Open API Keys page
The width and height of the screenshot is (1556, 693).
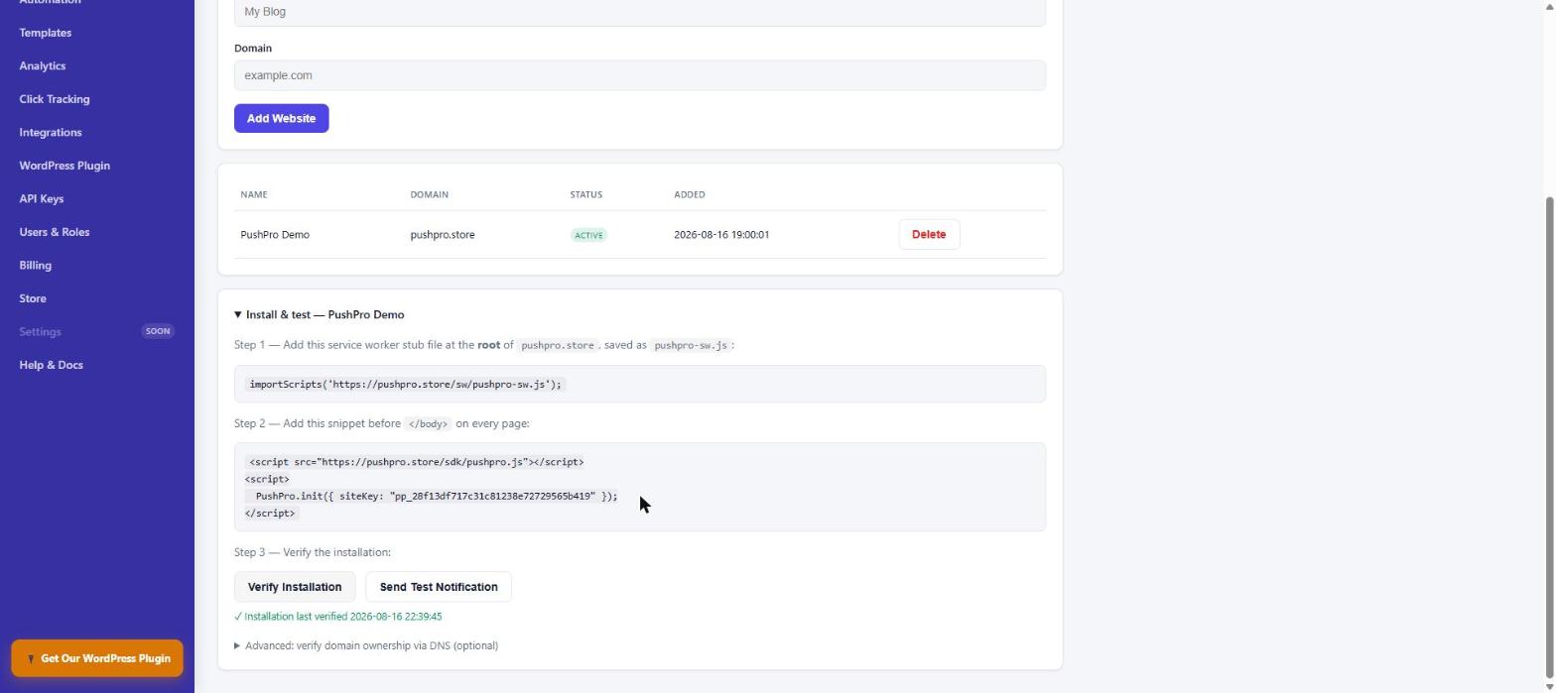coord(42,198)
